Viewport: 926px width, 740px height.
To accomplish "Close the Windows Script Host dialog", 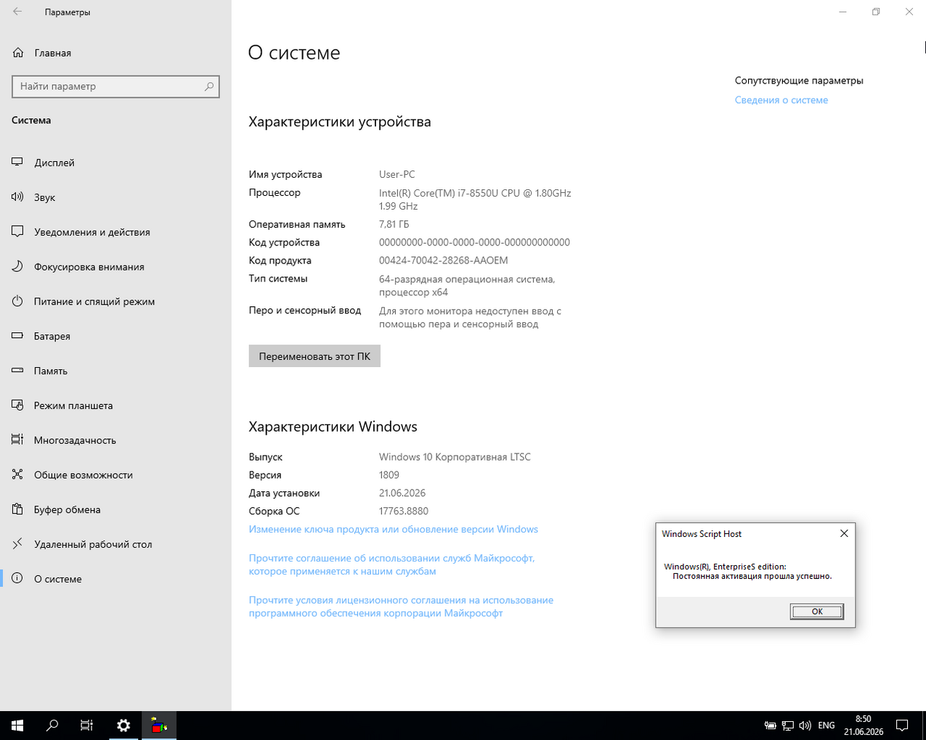I will (x=844, y=533).
